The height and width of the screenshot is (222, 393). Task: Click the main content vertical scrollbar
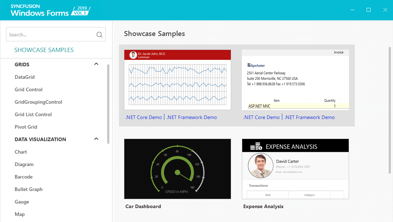coord(390,110)
